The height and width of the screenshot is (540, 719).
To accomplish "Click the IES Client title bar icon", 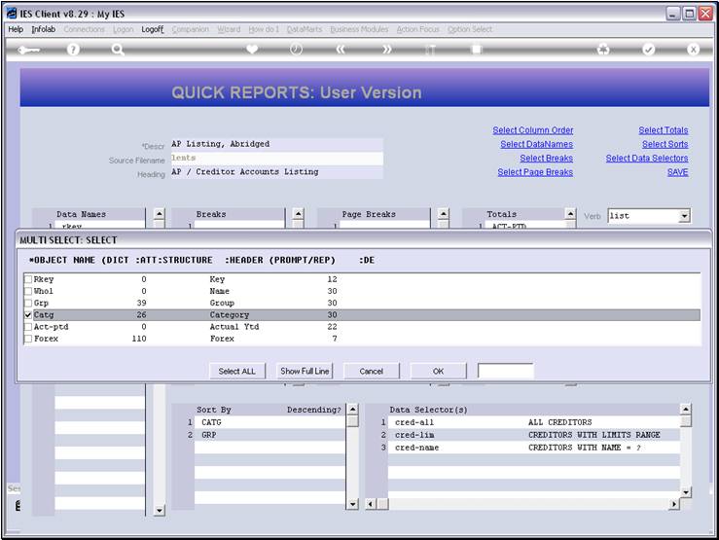I will tap(12, 14).
